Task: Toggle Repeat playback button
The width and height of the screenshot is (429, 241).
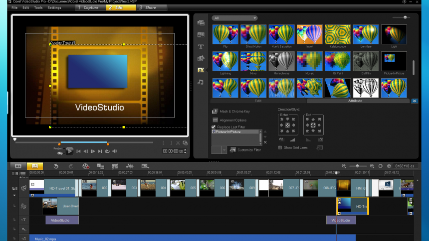Action: [x=107, y=151]
